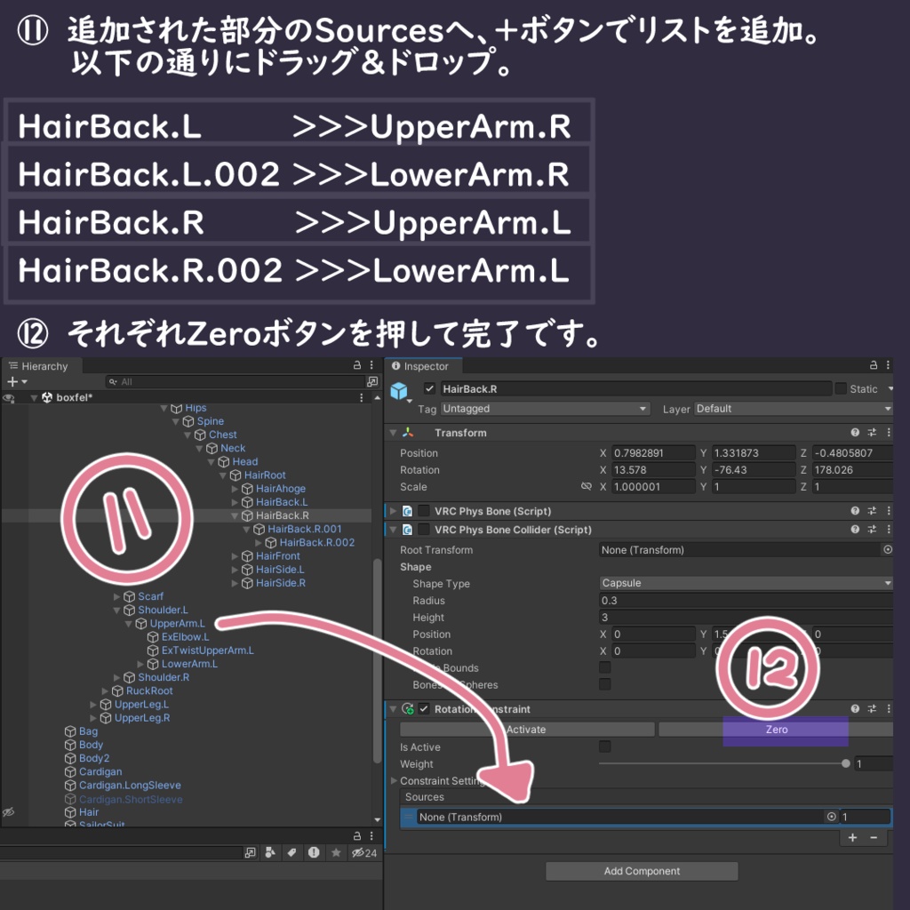
Task: Open Transform presets icon
Action: coord(872,433)
